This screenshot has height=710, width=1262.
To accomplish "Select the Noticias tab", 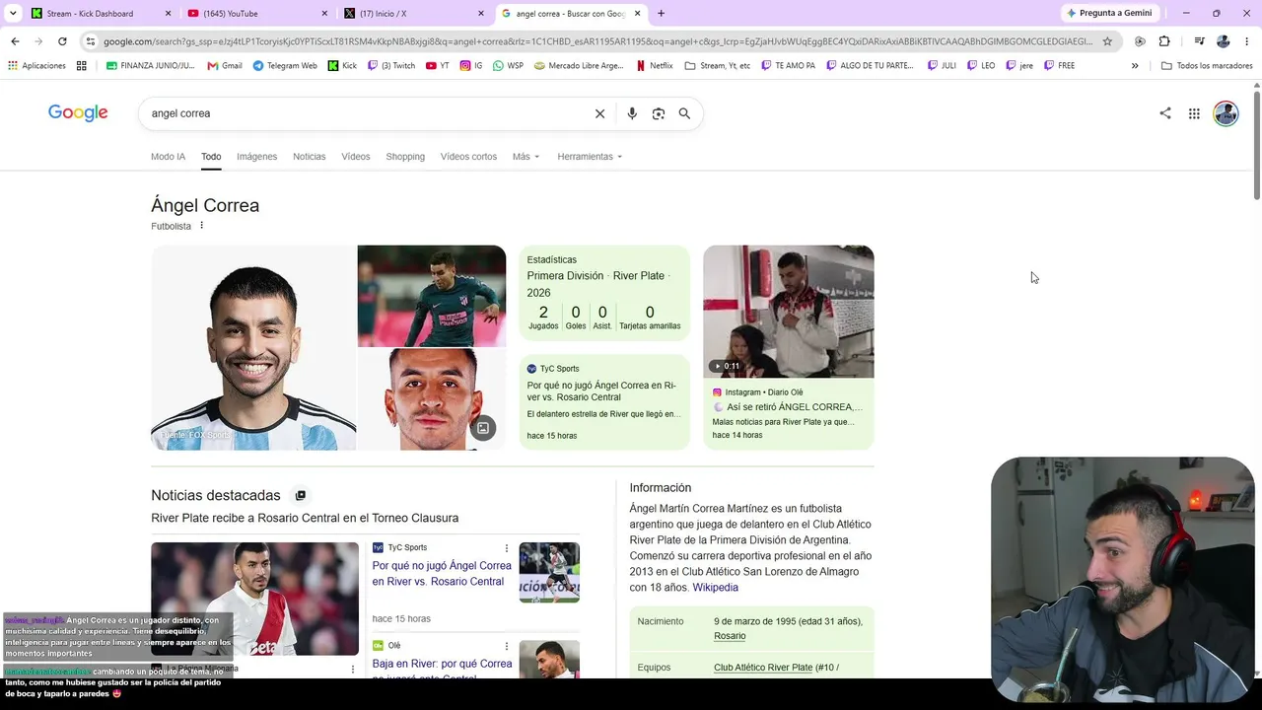I will tap(309, 157).
